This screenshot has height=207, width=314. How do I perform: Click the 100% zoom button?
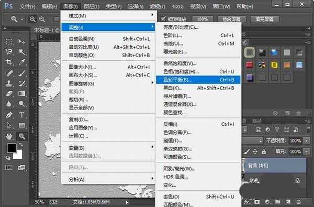pyautogui.click(x=203, y=19)
